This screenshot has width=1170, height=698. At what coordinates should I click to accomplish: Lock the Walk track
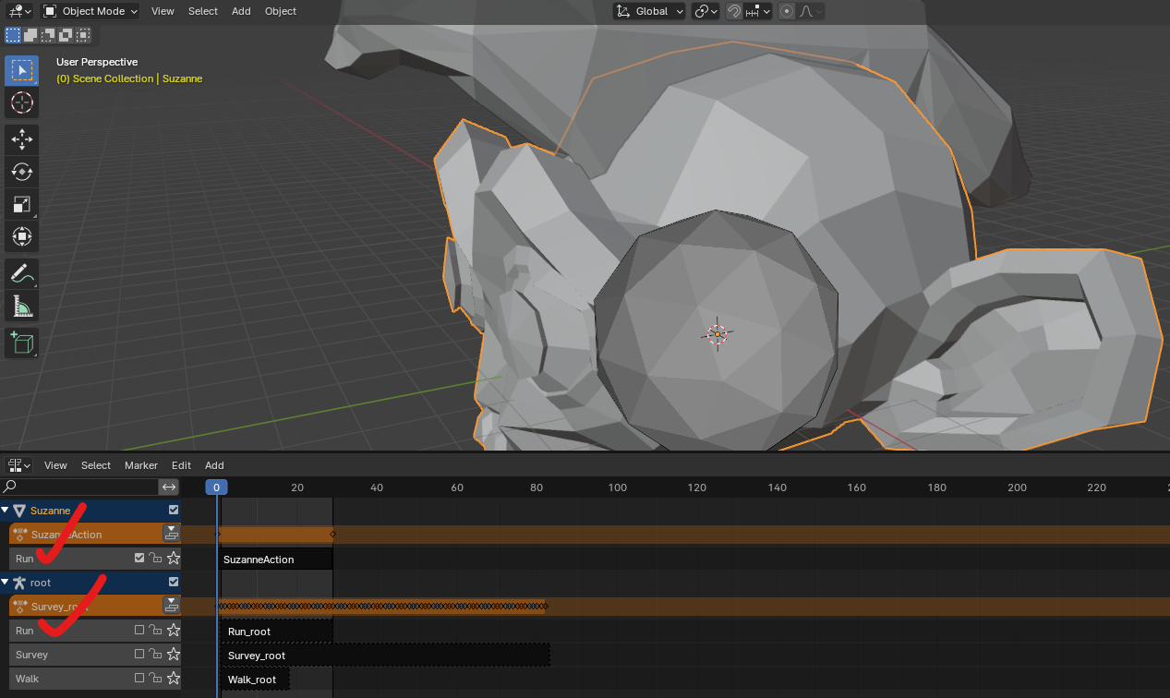(155, 678)
